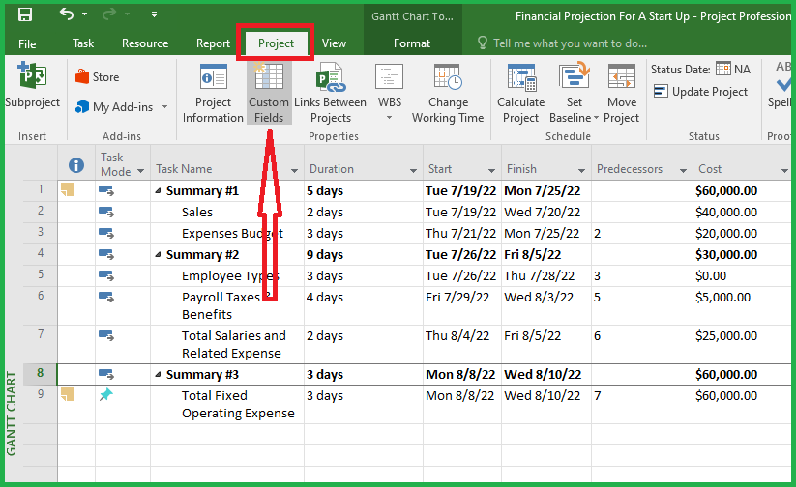796x487 pixels.
Task: Select the Status Date calendar picker
Action: click(x=722, y=69)
